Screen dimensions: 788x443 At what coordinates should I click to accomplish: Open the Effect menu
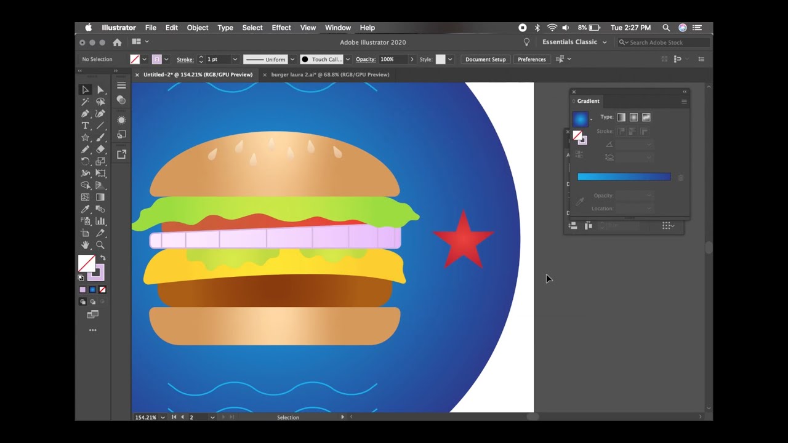281,28
